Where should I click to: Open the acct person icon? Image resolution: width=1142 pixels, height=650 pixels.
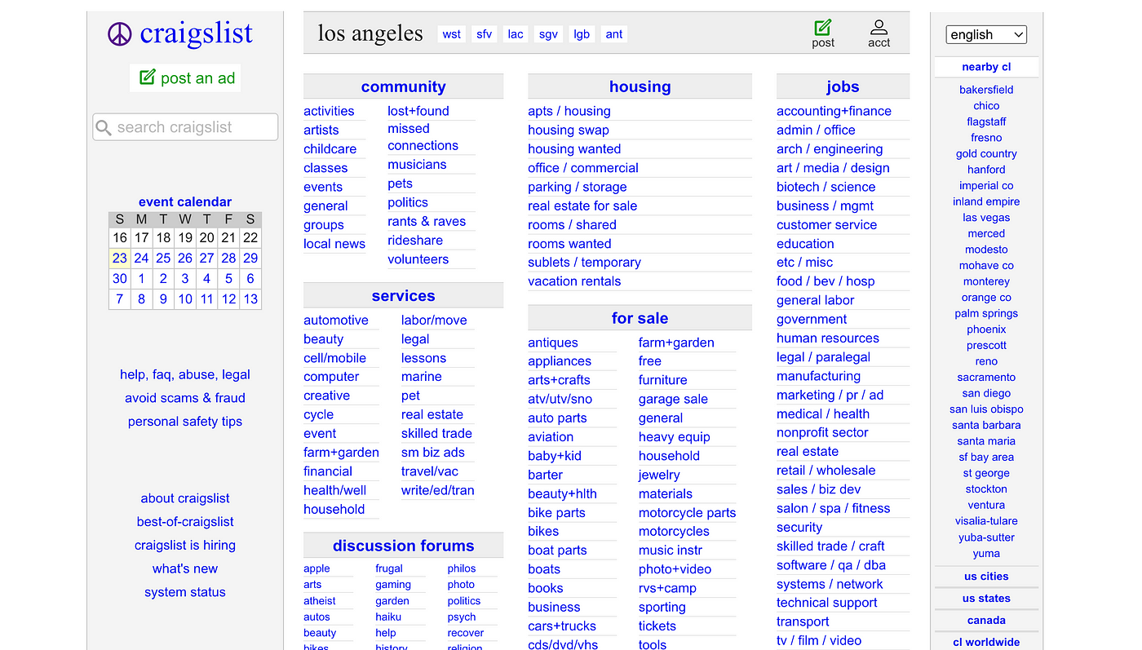879,27
